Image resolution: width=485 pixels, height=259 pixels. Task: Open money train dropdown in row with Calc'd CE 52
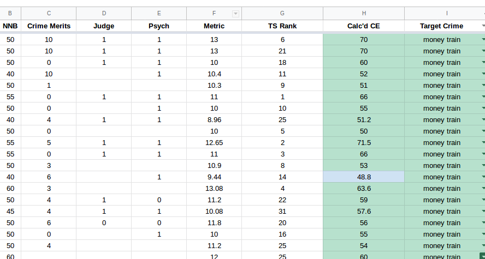(483, 74)
